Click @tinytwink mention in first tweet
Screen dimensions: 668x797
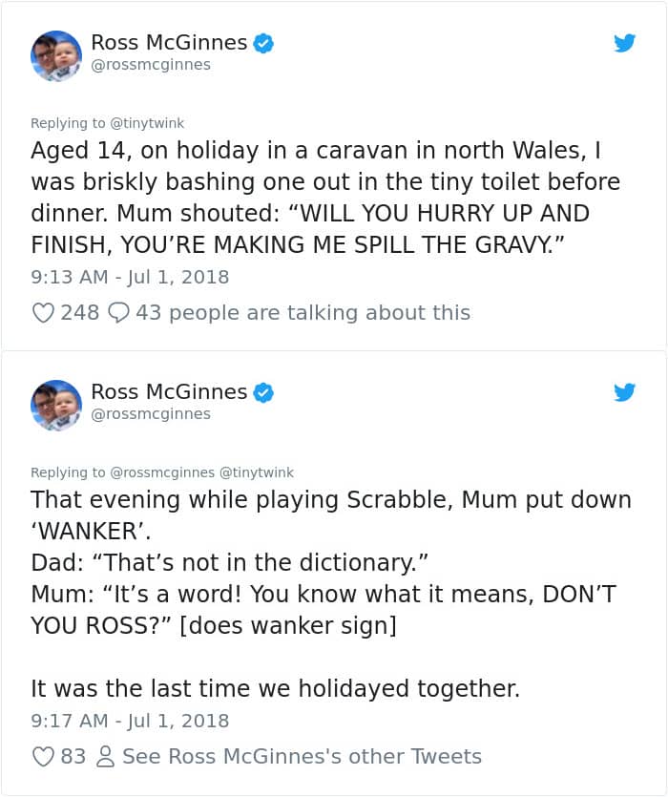(147, 123)
